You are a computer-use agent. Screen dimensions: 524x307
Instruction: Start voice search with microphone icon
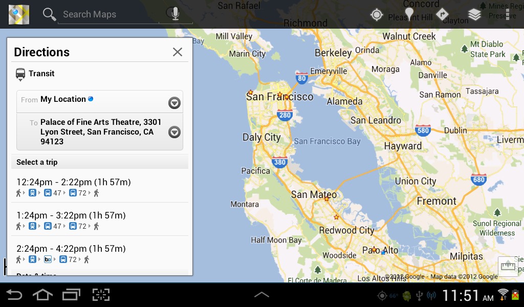point(175,14)
